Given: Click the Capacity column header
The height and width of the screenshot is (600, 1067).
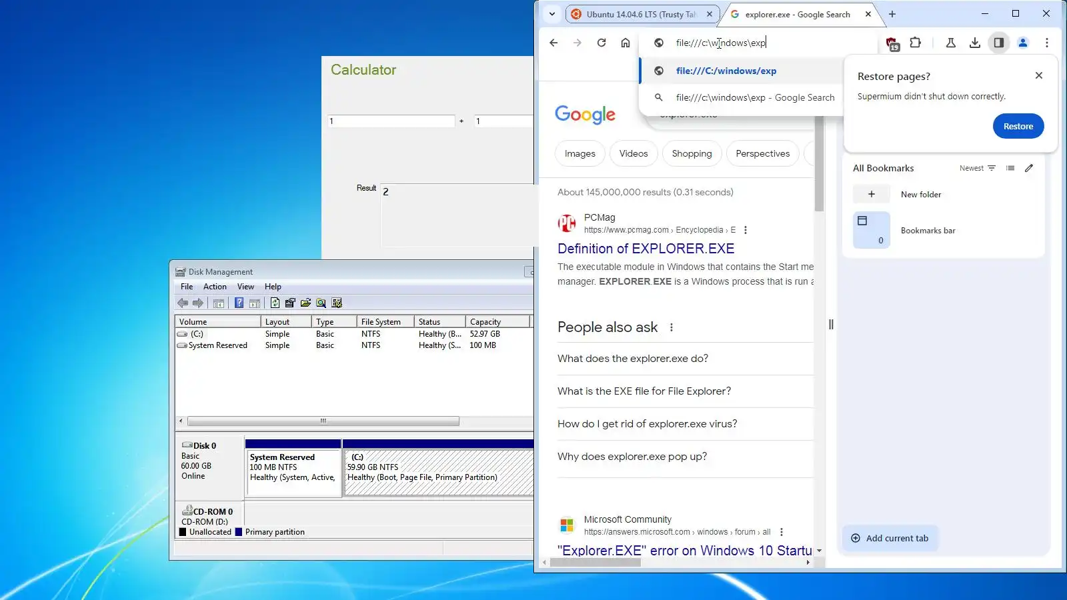Looking at the screenshot, I should pos(497,322).
